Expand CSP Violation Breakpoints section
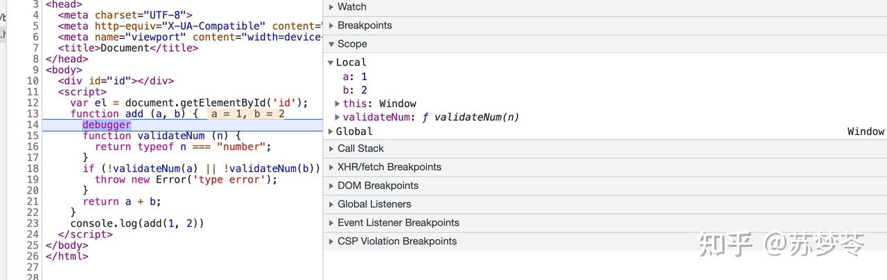The width and height of the screenshot is (887, 280). click(x=397, y=242)
